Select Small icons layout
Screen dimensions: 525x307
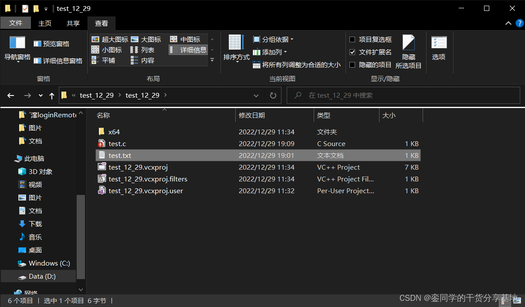point(107,50)
